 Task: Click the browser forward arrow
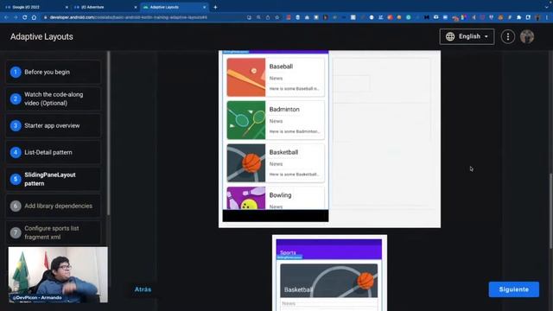16,17
